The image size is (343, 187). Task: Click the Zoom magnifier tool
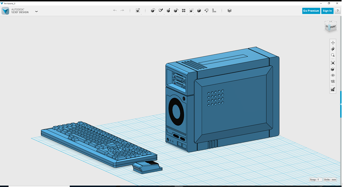(x=333, y=55)
